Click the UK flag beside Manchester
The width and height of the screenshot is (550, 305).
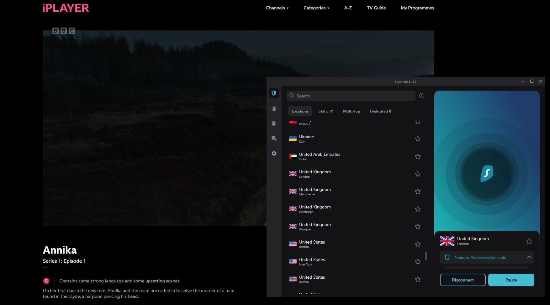[x=293, y=191]
